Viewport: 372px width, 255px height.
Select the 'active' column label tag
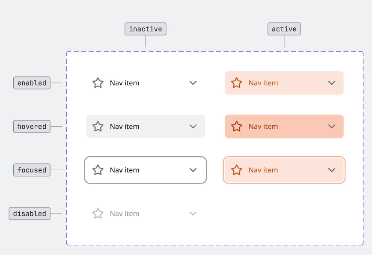pos(284,29)
